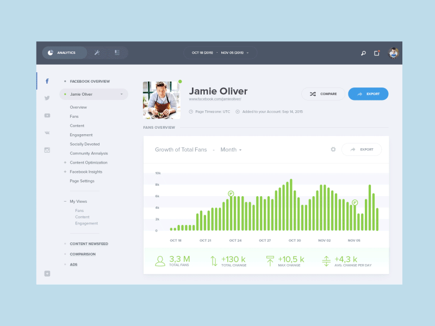Click the search magnifier icon
Image resolution: width=435 pixels, height=326 pixels.
click(x=363, y=53)
